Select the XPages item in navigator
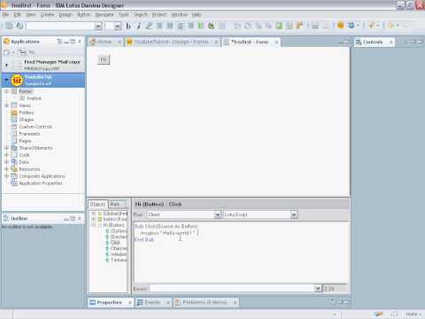Viewport: 425px width, 319px height. [x=27, y=120]
